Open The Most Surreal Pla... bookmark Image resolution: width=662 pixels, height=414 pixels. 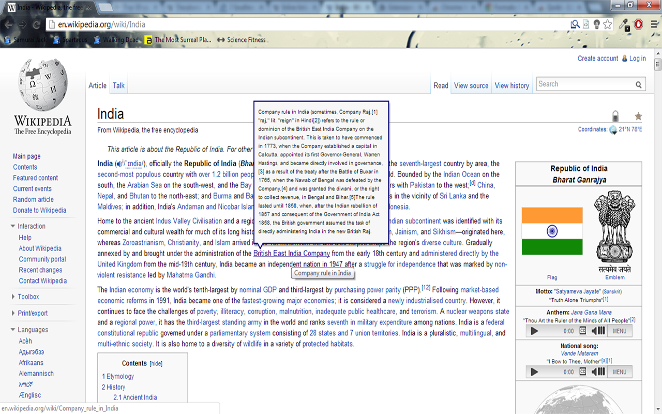point(178,40)
